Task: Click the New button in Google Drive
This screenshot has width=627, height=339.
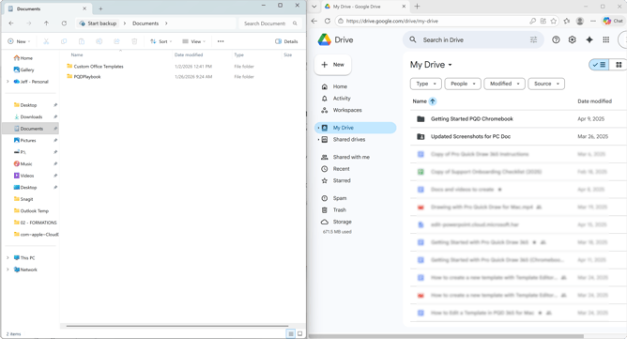Action: tap(332, 65)
